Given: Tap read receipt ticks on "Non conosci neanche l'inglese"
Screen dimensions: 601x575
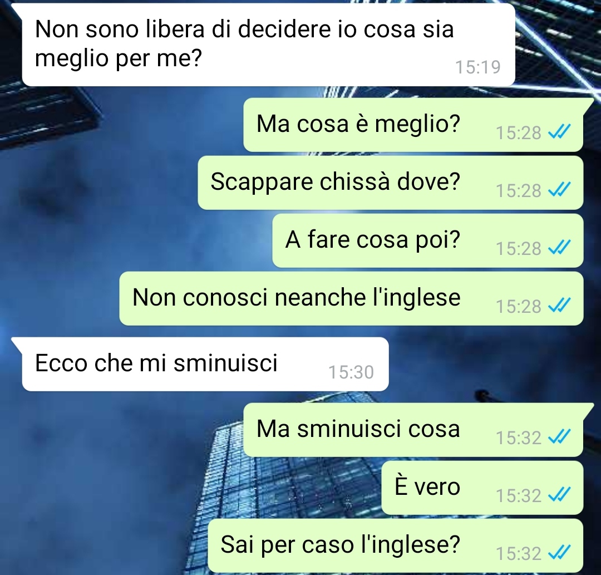Looking at the screenshot, I should pos(560,306).
